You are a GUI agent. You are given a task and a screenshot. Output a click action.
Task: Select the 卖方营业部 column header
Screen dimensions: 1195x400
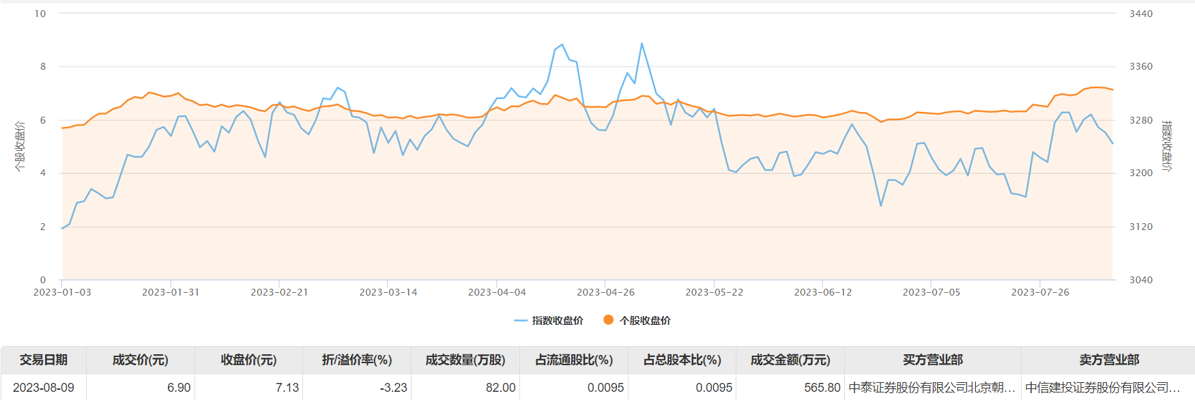pyautogui.click(x=1109, y=360)
